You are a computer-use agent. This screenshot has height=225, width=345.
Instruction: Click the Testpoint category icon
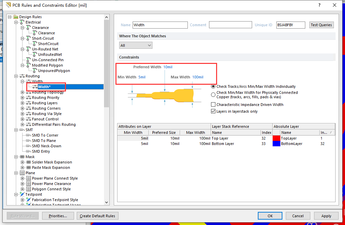pos(22,194)
